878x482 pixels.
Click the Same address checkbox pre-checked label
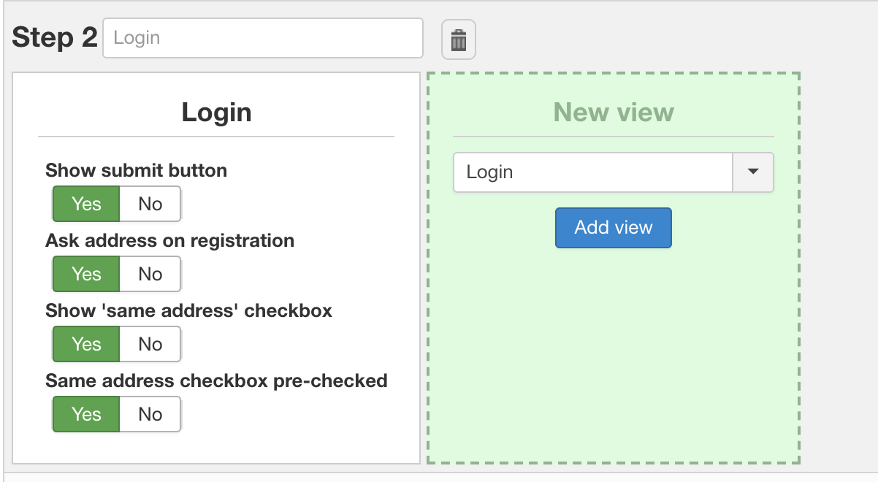pos(216,381)
